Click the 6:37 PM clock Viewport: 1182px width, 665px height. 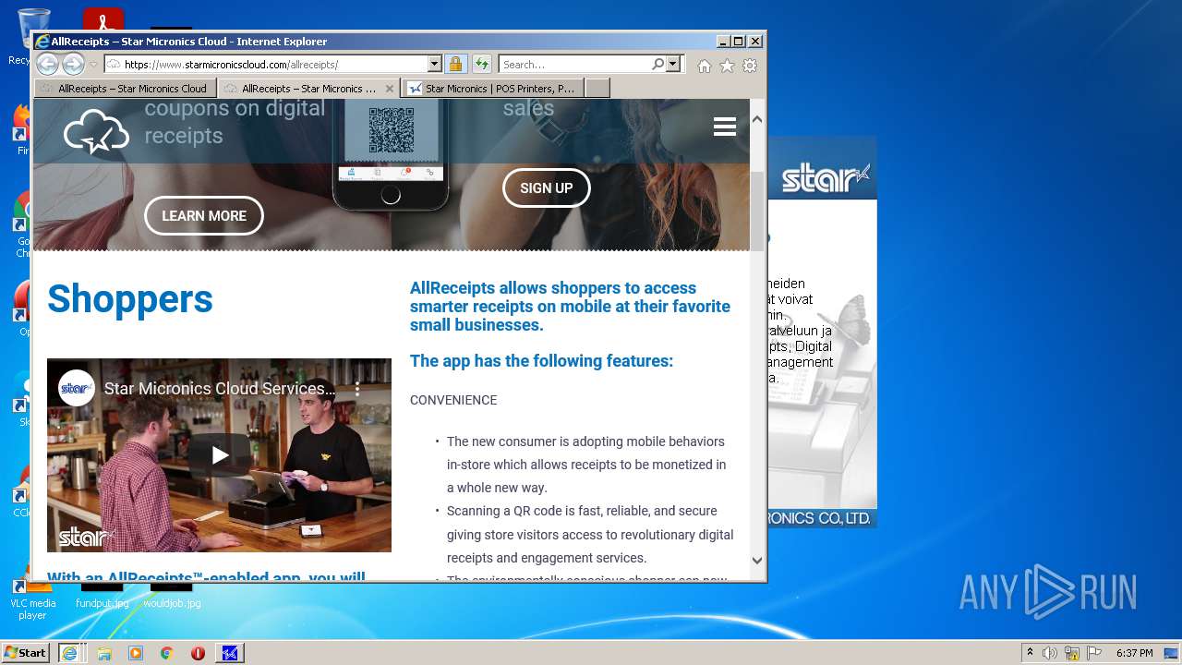point(1134,653)
